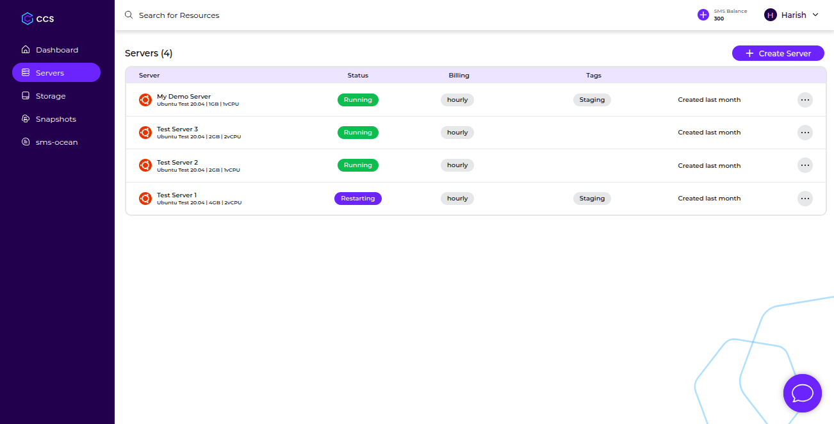Click the purple plus SMS balance icon
The image size is (834, 424).
click(703, 15)
